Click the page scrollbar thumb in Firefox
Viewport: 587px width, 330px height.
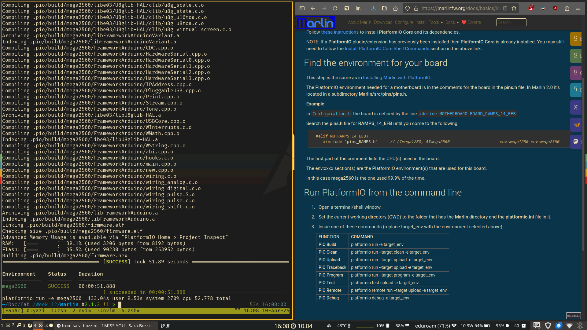click(583, 163)
